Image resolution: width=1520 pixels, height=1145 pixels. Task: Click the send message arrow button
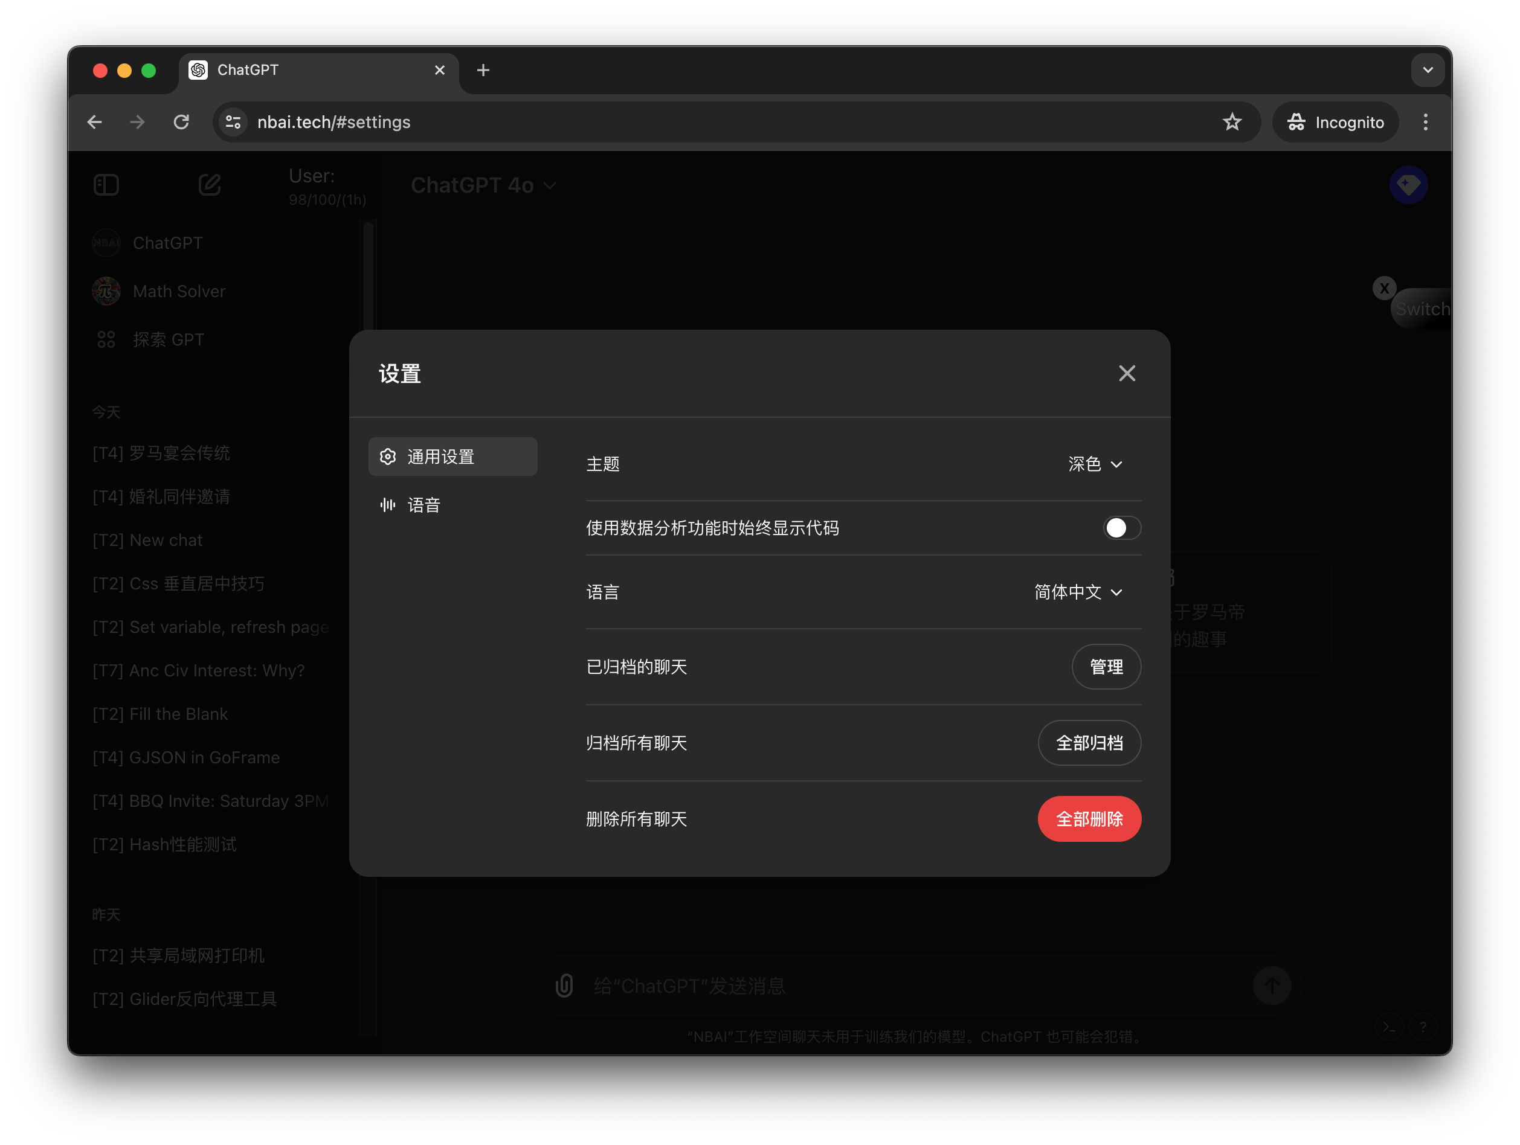[1271, 986]
